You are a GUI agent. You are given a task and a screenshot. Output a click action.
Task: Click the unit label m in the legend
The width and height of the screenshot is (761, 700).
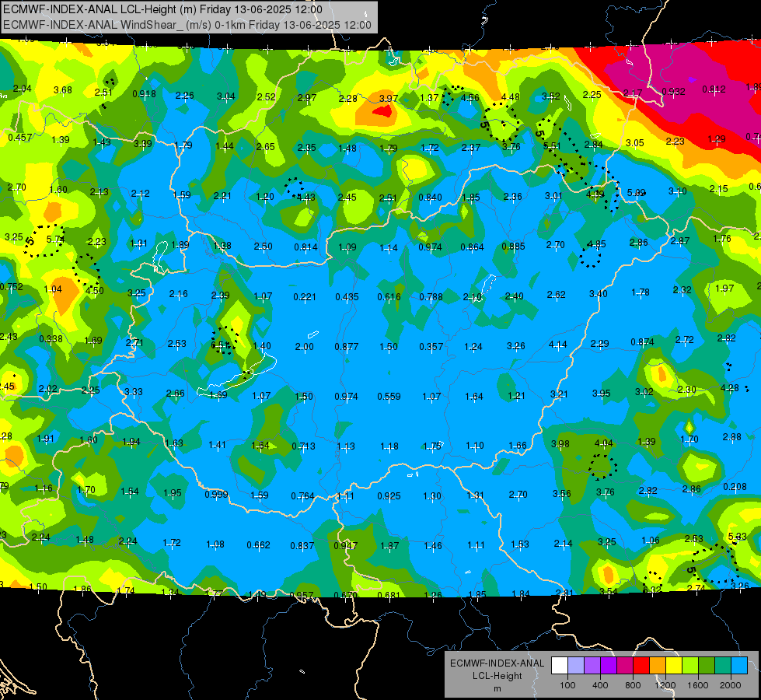pyautogui.click(x=497, y=689)
